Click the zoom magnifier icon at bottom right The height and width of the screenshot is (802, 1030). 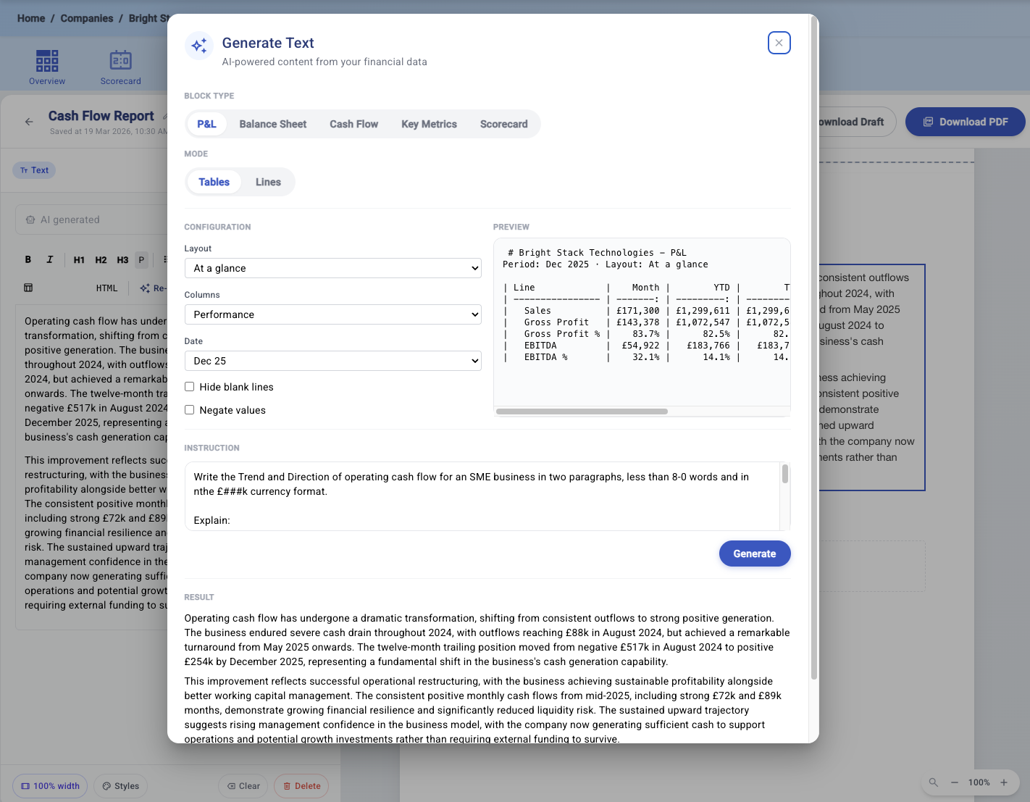pos(934,782)
